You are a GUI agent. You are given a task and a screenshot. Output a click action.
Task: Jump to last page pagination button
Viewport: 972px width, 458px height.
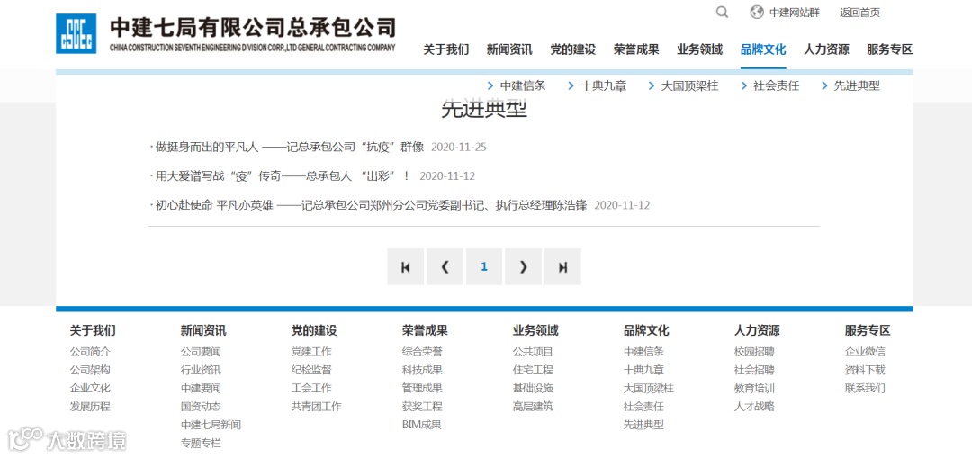(x=562, y=266)
